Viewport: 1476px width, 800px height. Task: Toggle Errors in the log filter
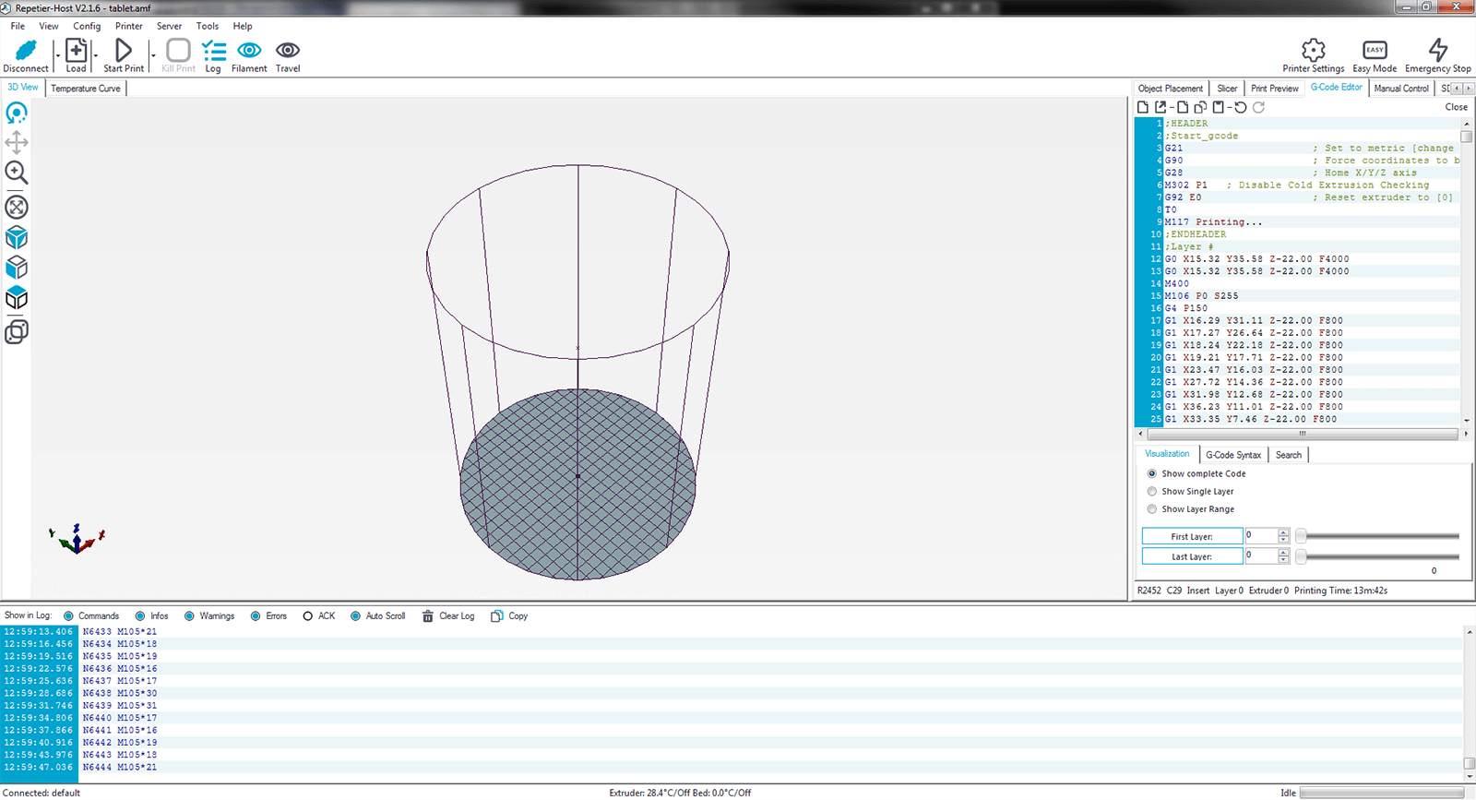click(256, 616)
